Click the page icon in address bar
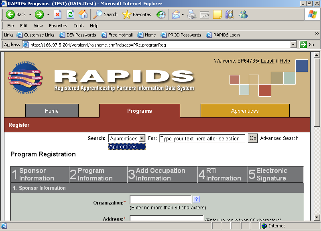This screenshot has height=231, width=321. tap(26, 45)
